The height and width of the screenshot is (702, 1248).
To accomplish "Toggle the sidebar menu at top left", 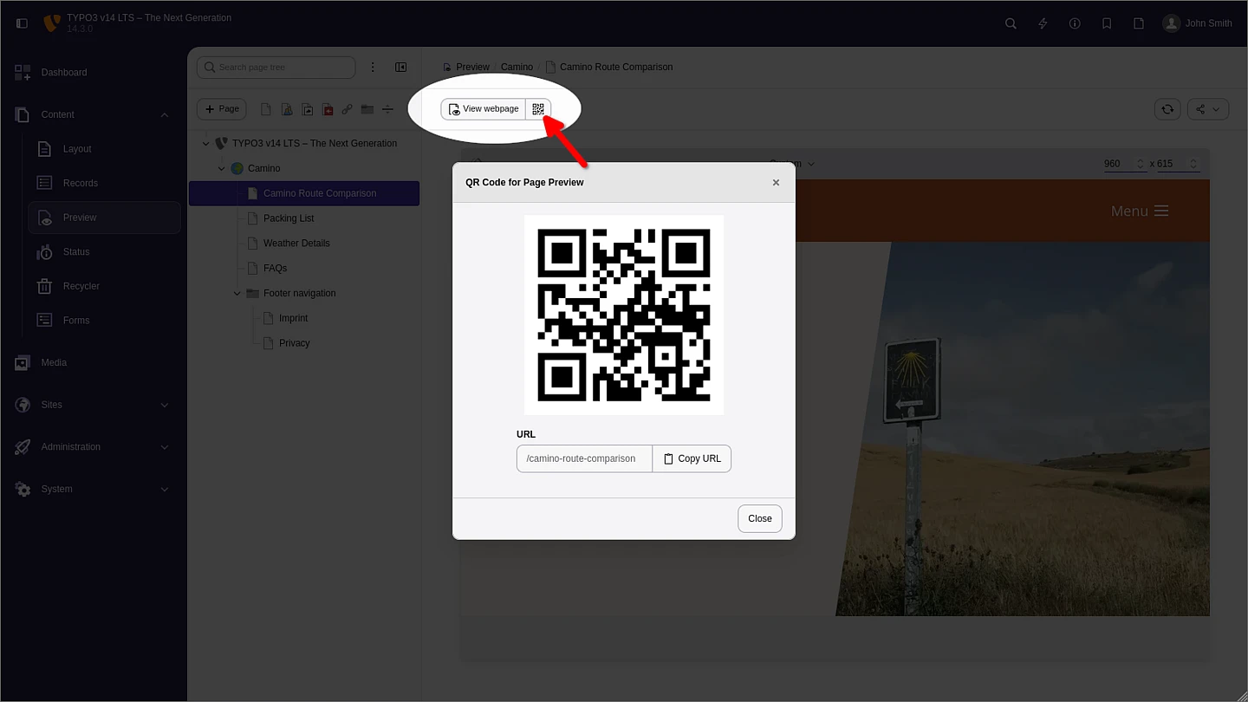I will tap(22, 23).
